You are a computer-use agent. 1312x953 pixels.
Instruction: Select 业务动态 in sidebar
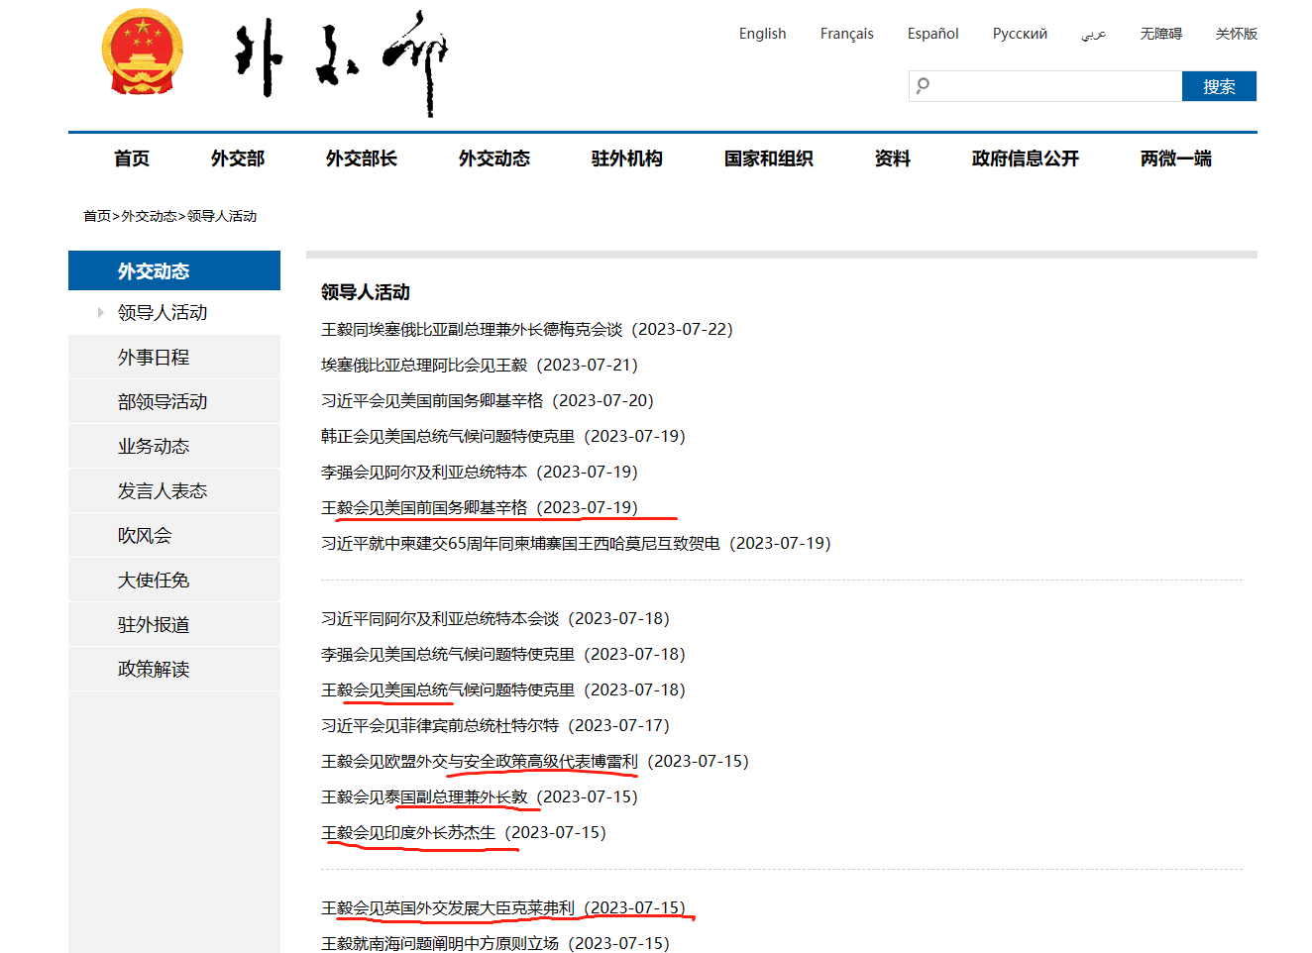coord(174,446)
